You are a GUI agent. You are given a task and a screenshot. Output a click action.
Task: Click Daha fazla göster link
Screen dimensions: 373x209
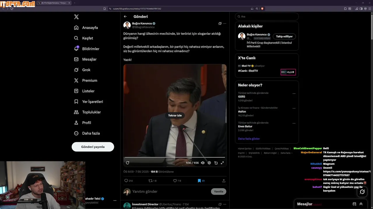pyautogui.click(x=249, y=139)
